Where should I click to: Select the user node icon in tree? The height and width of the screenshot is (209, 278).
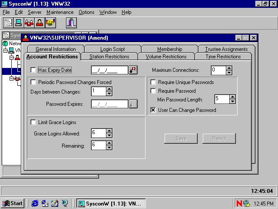[17, 57]
